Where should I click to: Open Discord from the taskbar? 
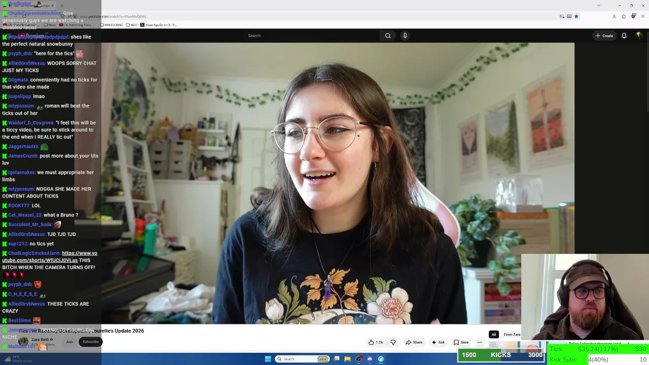pos(370,359)
